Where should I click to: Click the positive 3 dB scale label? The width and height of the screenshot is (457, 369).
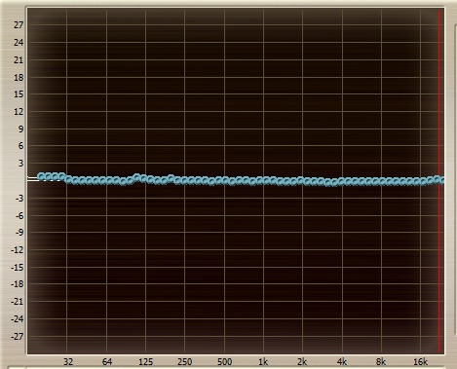click(x=20, y=163)
